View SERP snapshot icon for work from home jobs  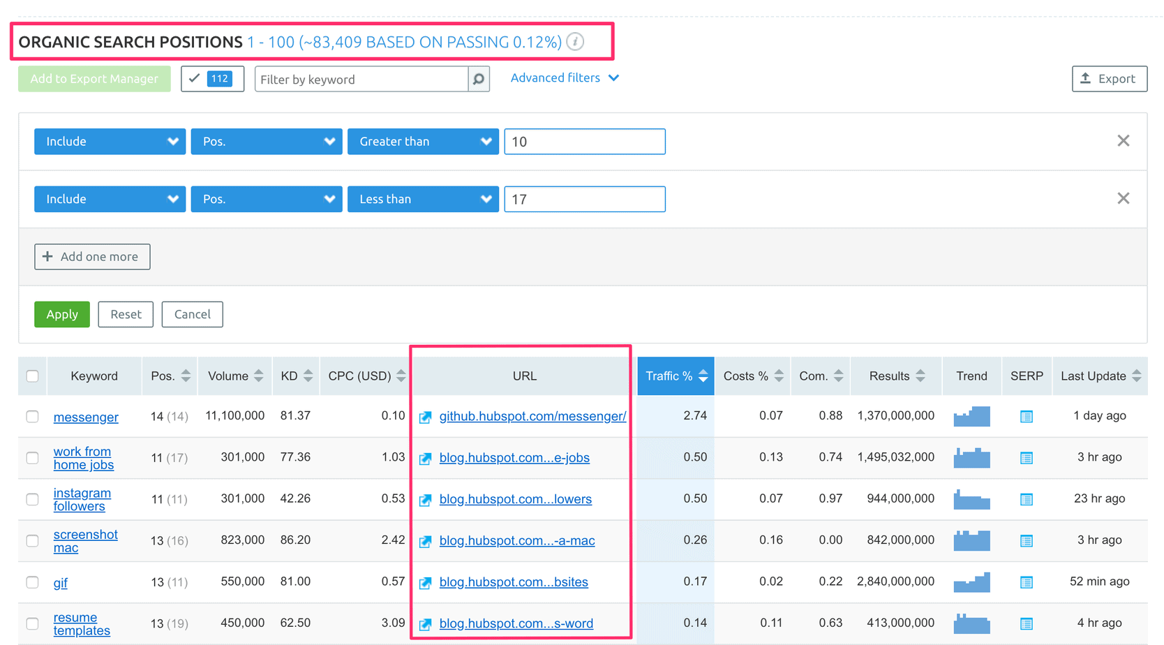coord(1027,458)
